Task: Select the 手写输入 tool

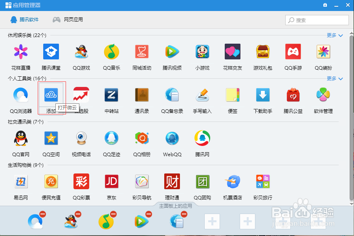Action: click(202, 95)
